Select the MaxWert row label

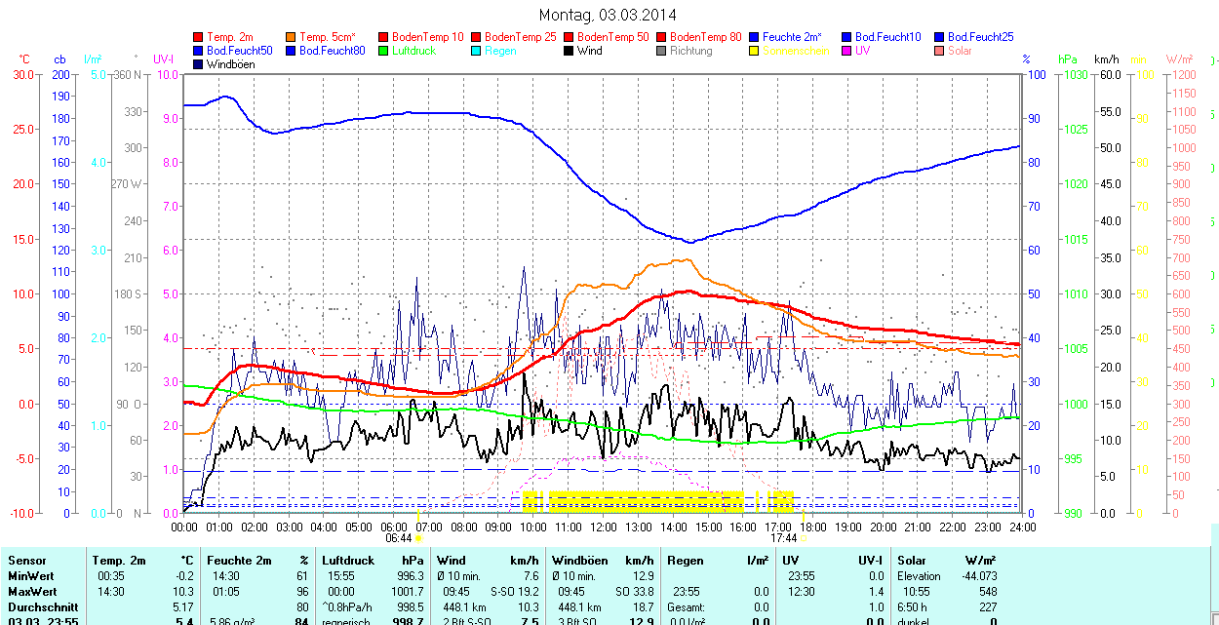click(x=33, y=592)
